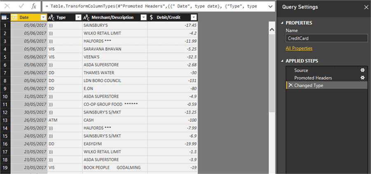The height and width of the screenshot is (174, 371).
Task: Click the LDN BORO COUNCIL cell
Action: coord(115,81)
